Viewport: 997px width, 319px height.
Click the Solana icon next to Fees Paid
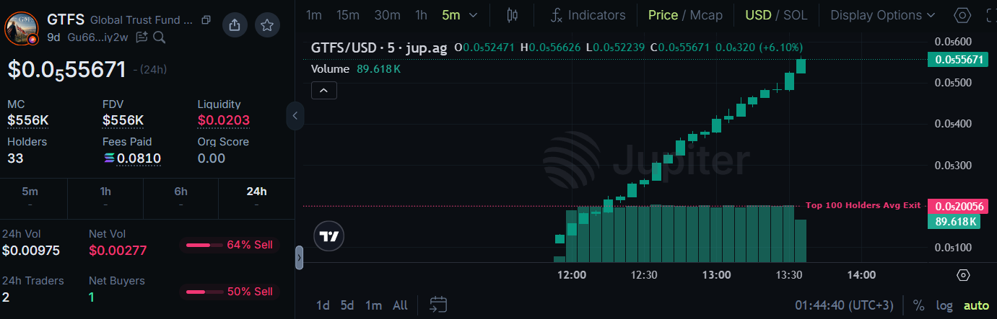pos(109,158)
